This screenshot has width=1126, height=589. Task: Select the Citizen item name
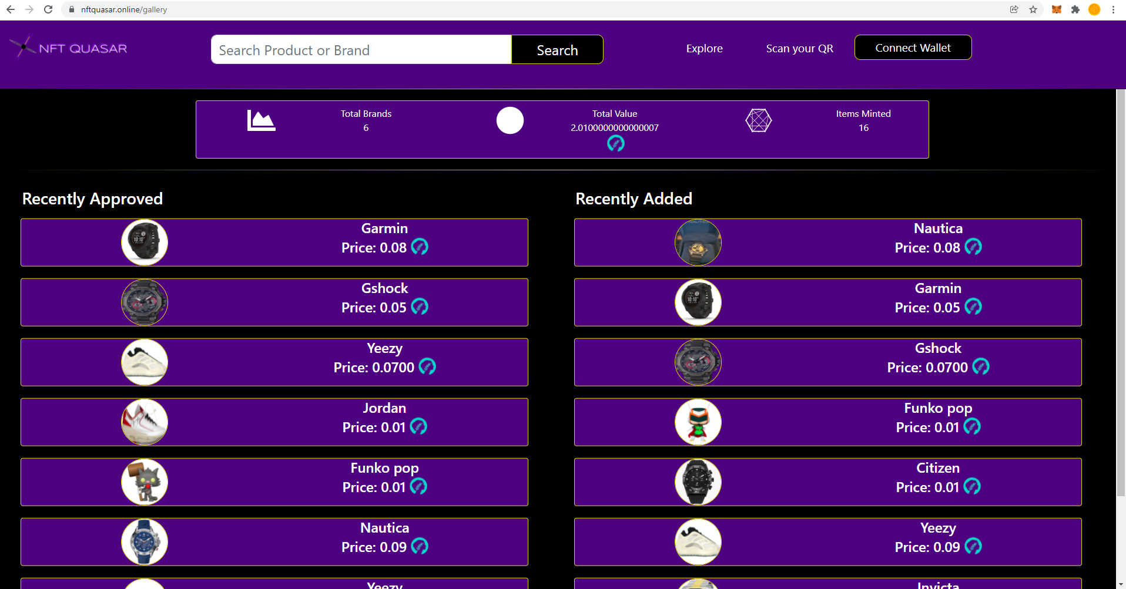(x=938, y=468)
